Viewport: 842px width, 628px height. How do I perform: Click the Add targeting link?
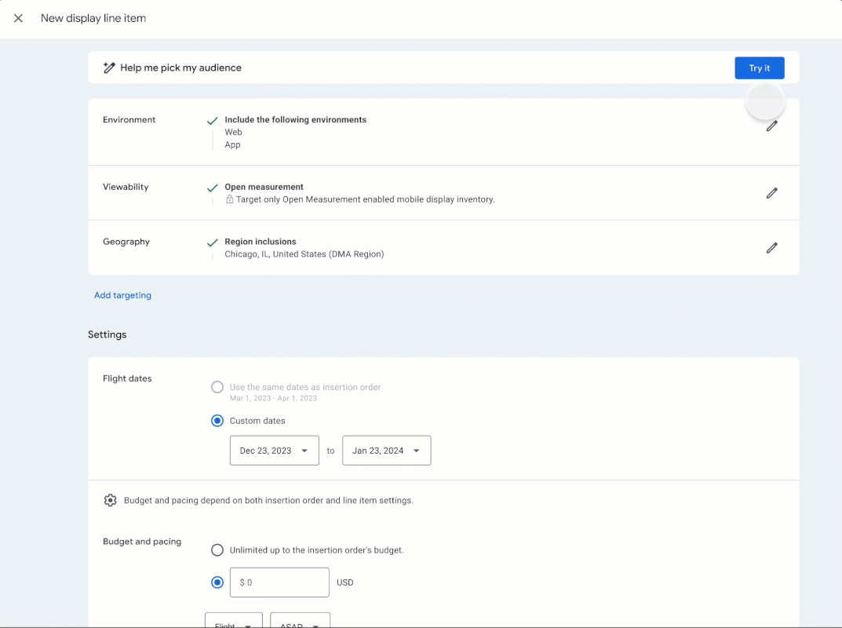(122, 295)
